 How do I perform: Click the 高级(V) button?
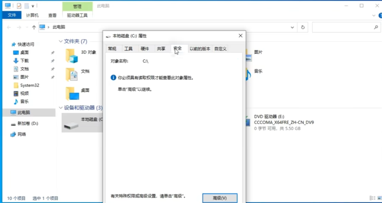220,198
